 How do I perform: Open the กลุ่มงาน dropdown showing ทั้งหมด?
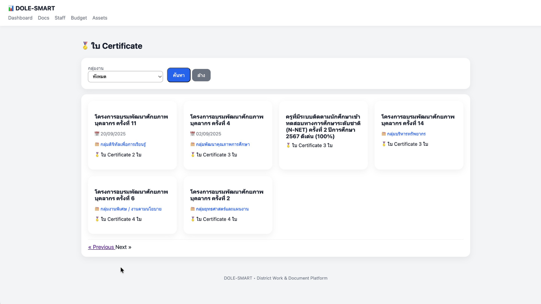tap(125, 77)
